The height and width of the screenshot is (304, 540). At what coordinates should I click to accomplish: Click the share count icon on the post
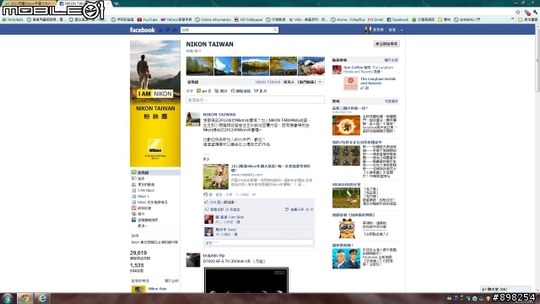[287, 209]
